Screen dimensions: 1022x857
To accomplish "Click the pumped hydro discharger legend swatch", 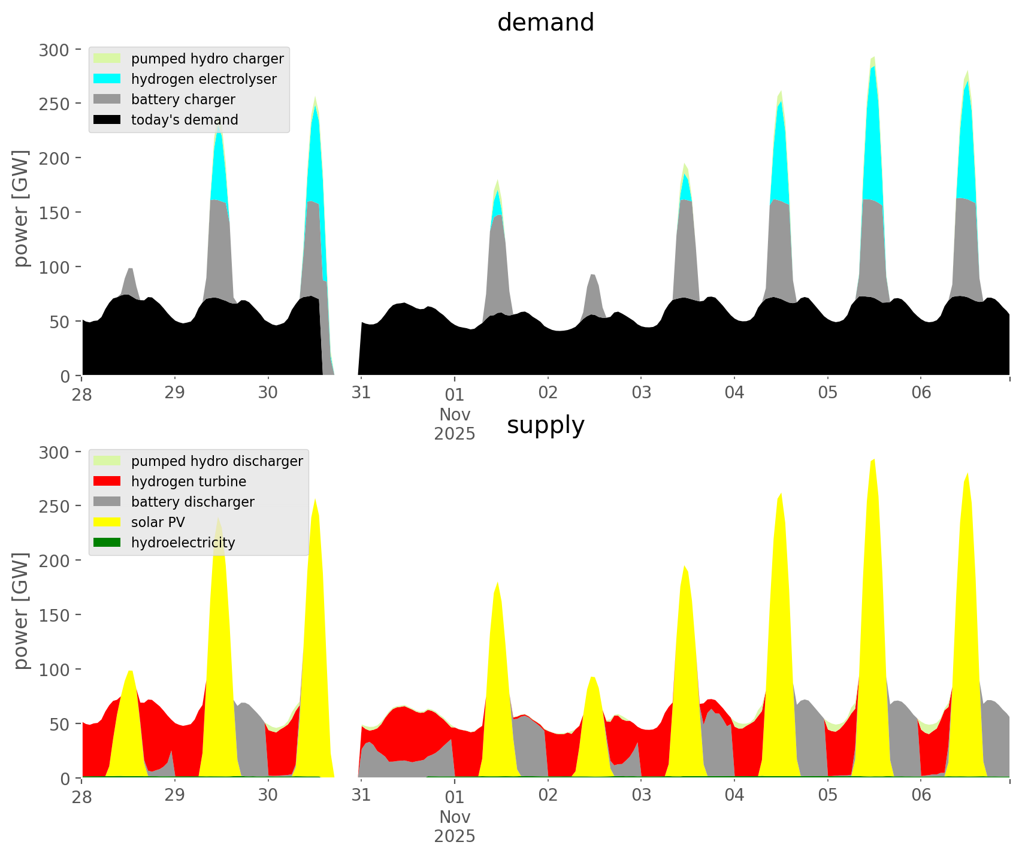I will coord(107,461).
